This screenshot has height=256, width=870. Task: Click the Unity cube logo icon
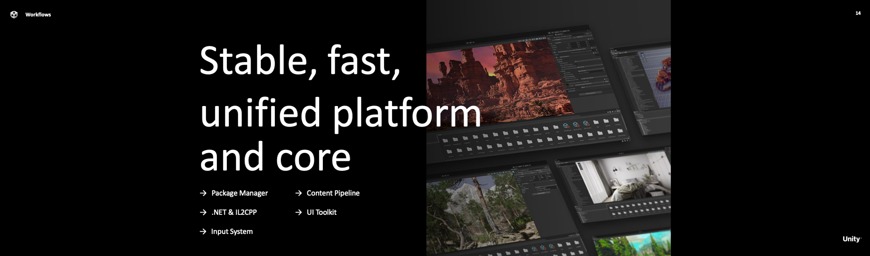14,15
